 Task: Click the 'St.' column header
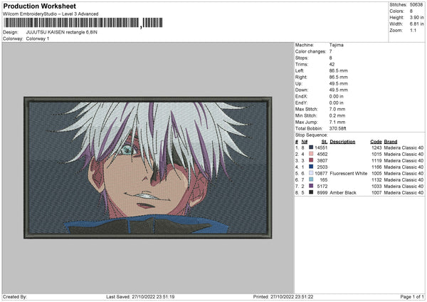pos(325,142)
